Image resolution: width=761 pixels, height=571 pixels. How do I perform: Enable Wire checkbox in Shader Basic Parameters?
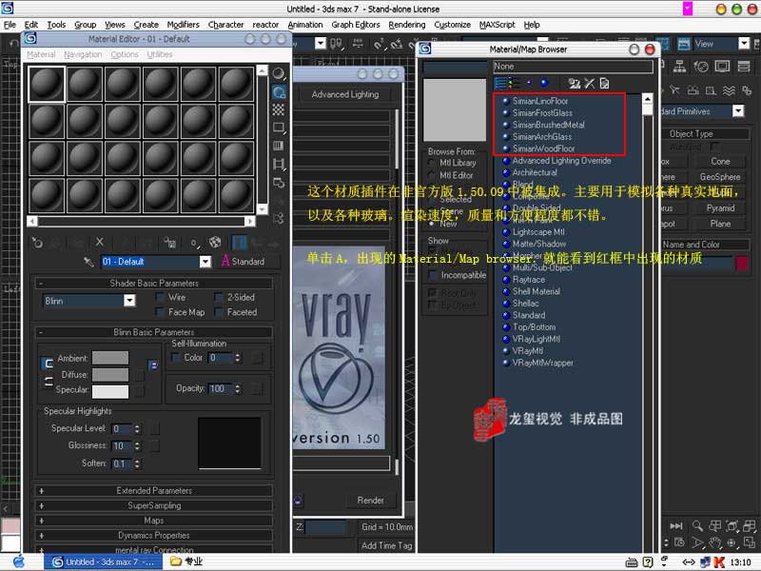(x=160, y=297)
